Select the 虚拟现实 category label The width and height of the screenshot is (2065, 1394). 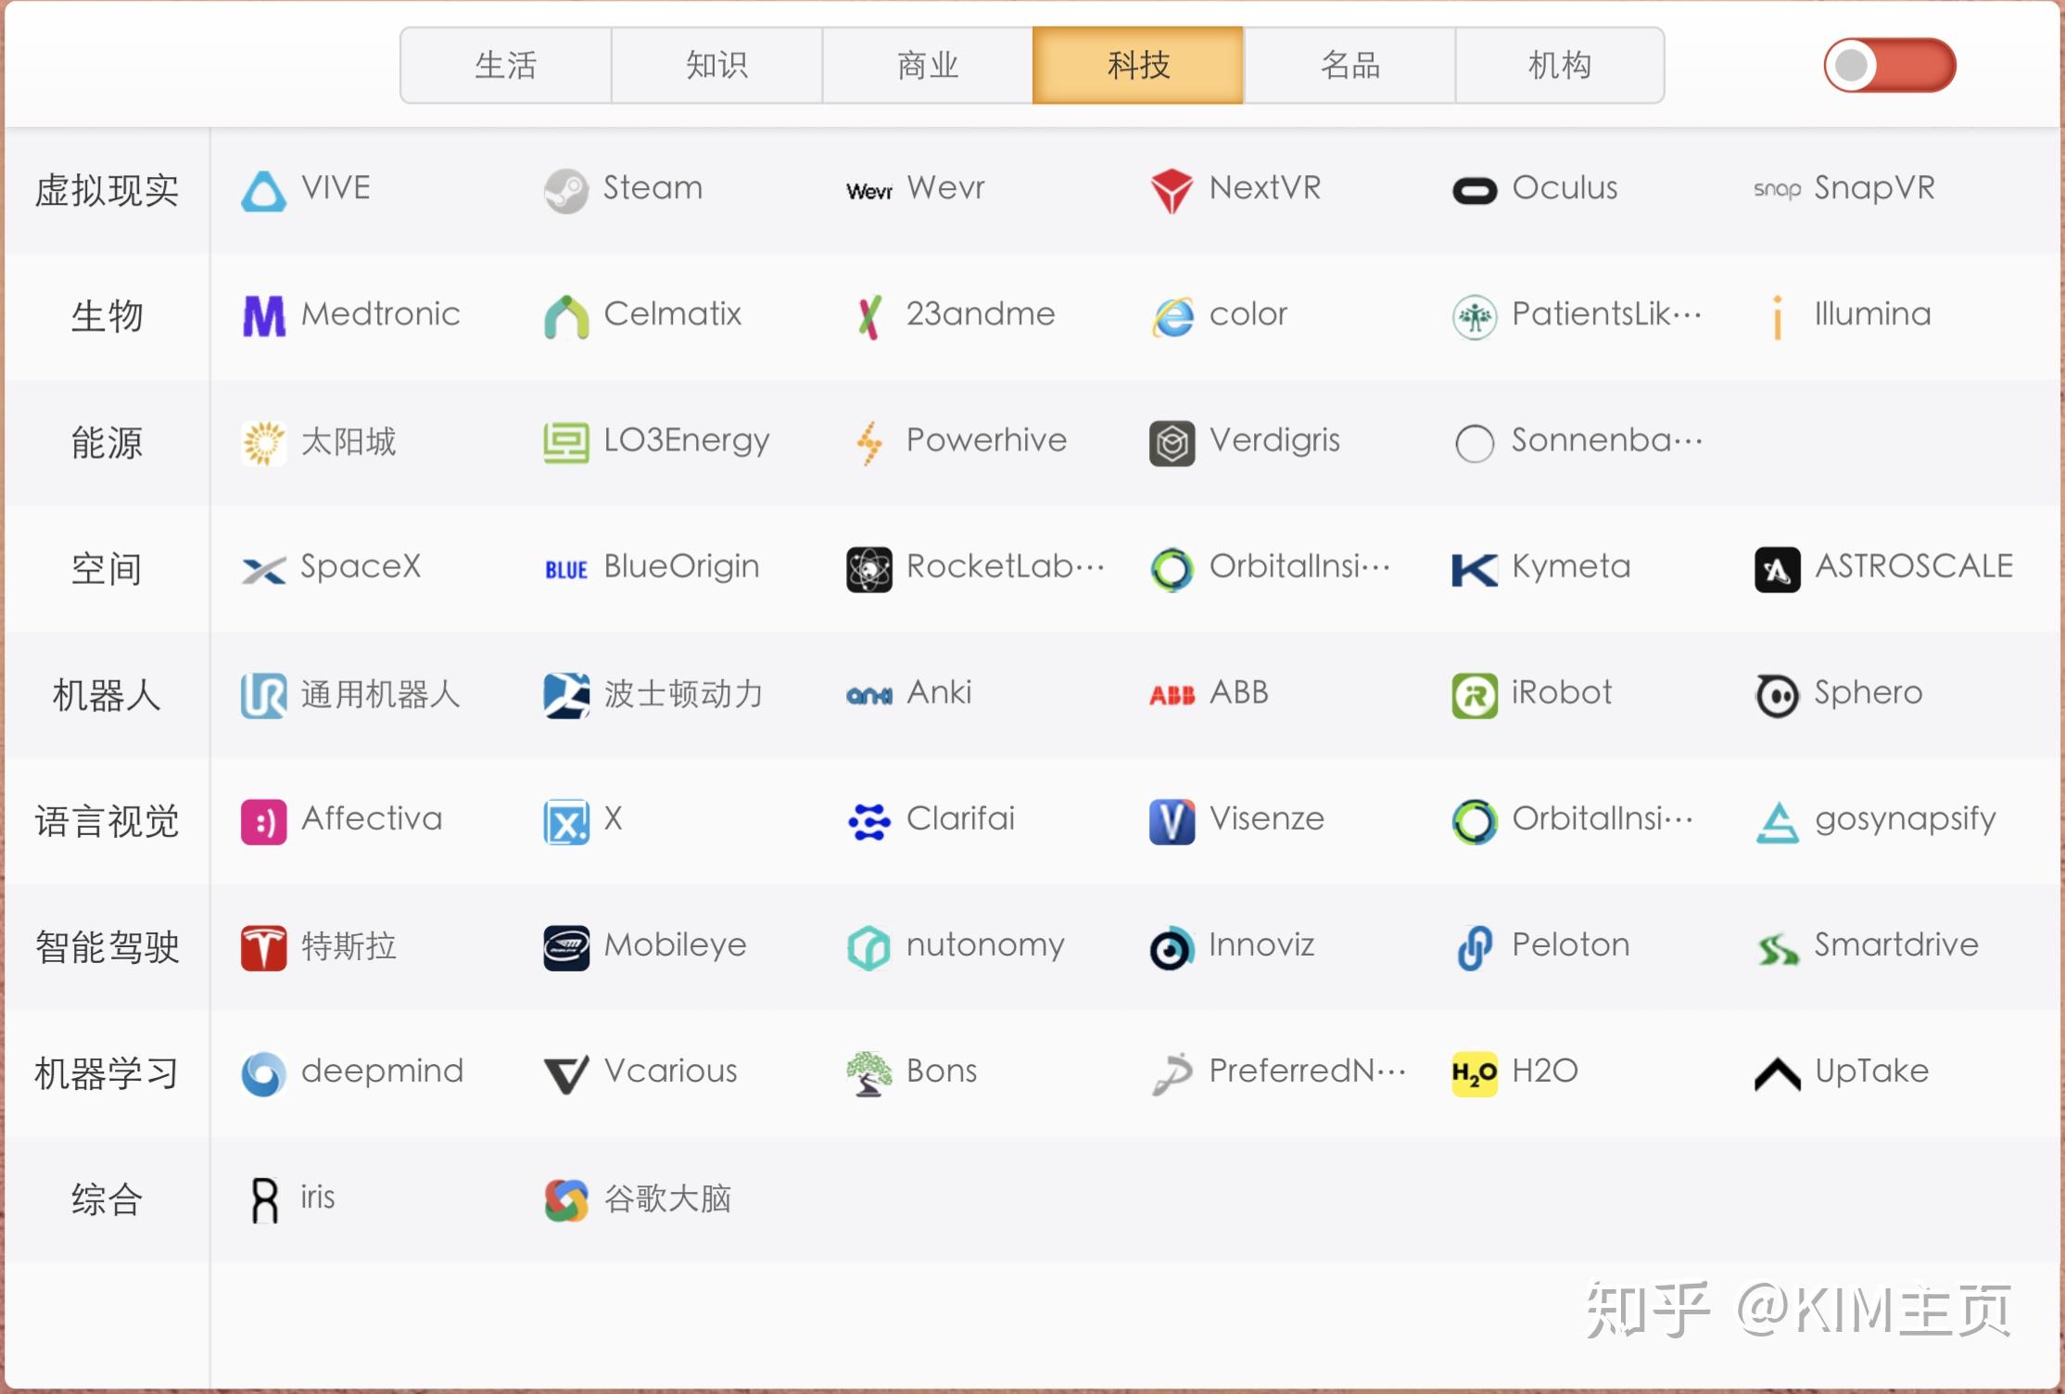[x=107, y=191]
